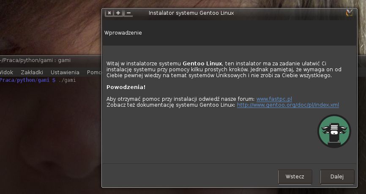This screenshot has height=194, width=366.
Task: Close the Gentoo installer window with X
Action: pos(109,13)
